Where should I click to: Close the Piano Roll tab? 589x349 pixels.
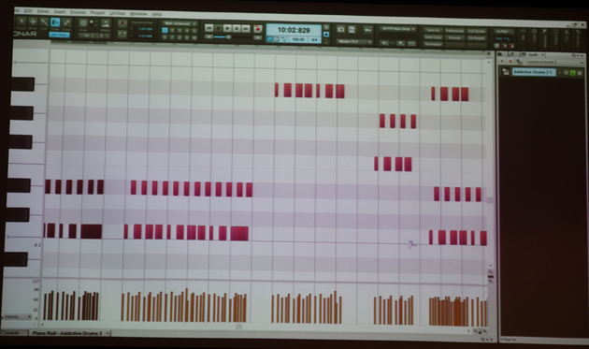pos(108,333)
